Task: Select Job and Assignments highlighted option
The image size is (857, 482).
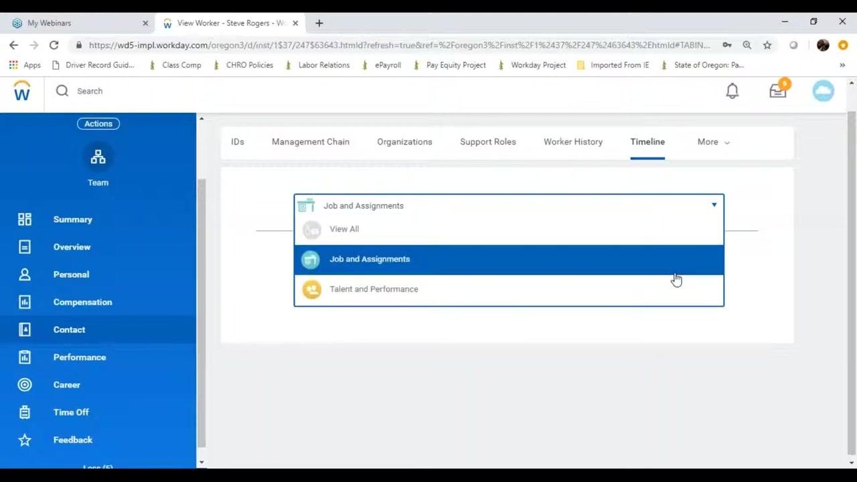Action: [x=509, y=260]
